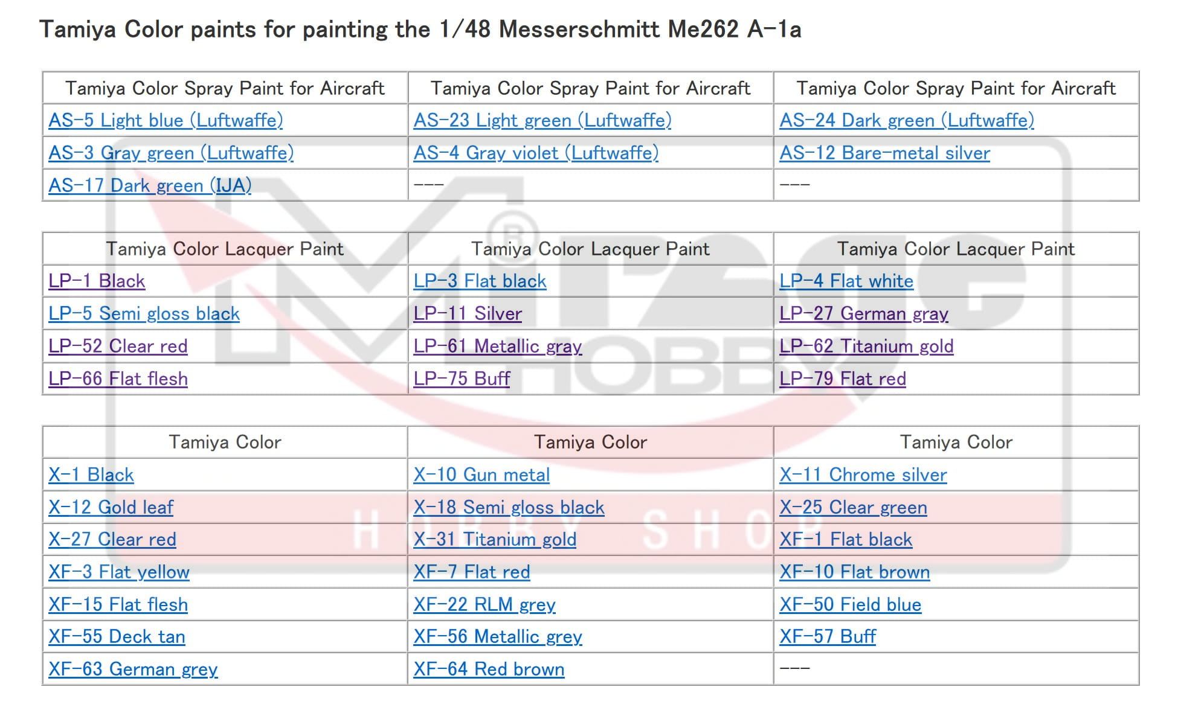The width and height of the screenshot is (1178, 710).
Task: Open LP-27 German gray link
Action: 863,314
